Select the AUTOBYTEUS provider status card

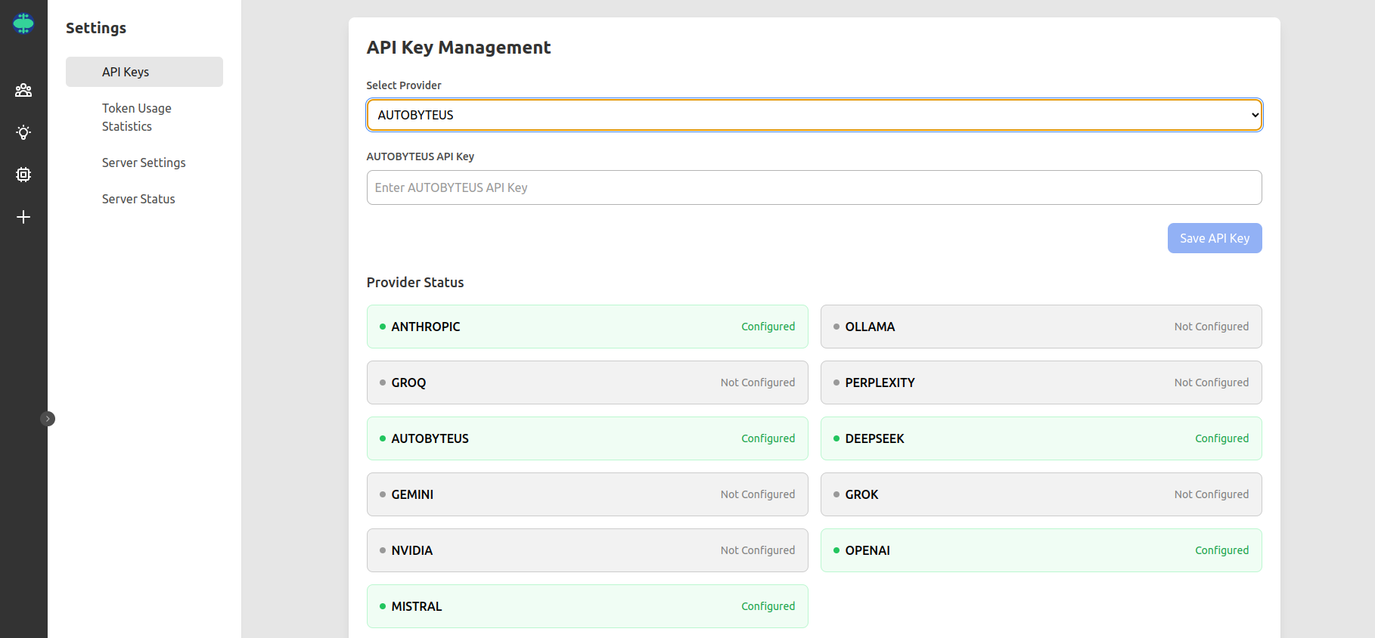pyautogui.click(x=588, y=438)
